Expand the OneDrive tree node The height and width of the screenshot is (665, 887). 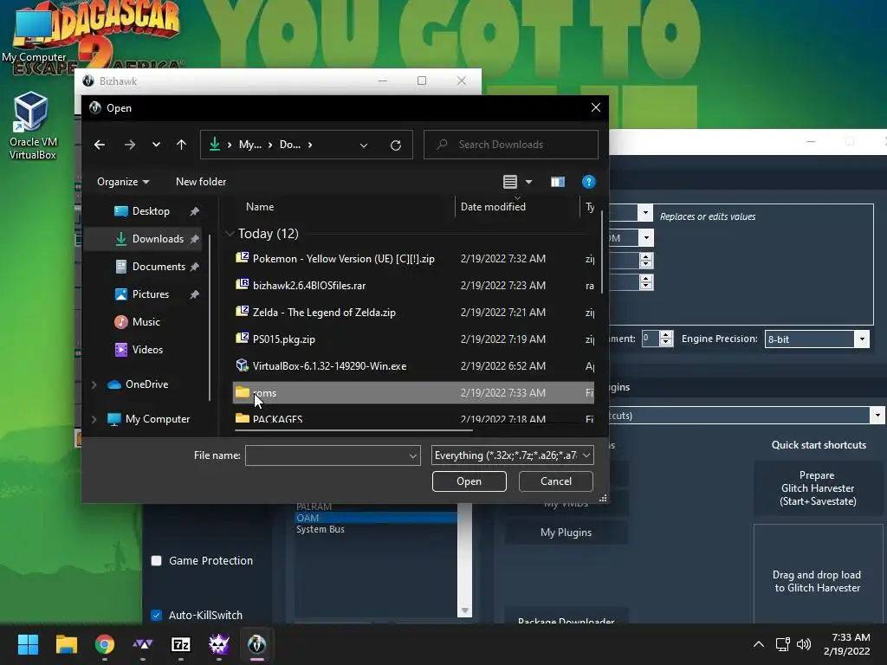coord(94,384)
